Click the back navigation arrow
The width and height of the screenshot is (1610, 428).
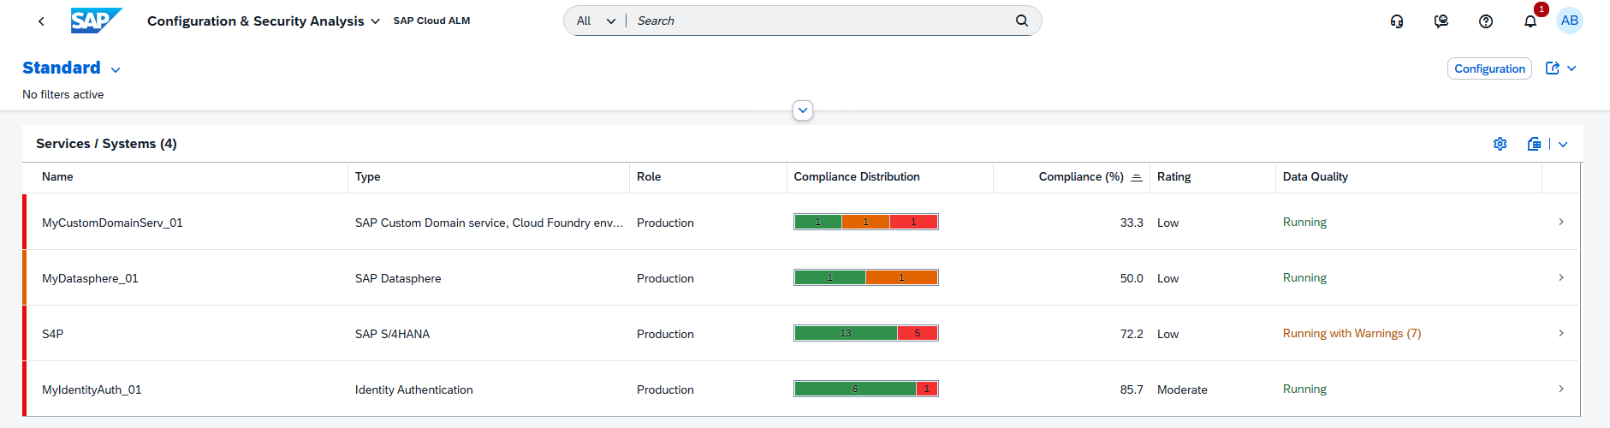[x=41, y=21]
